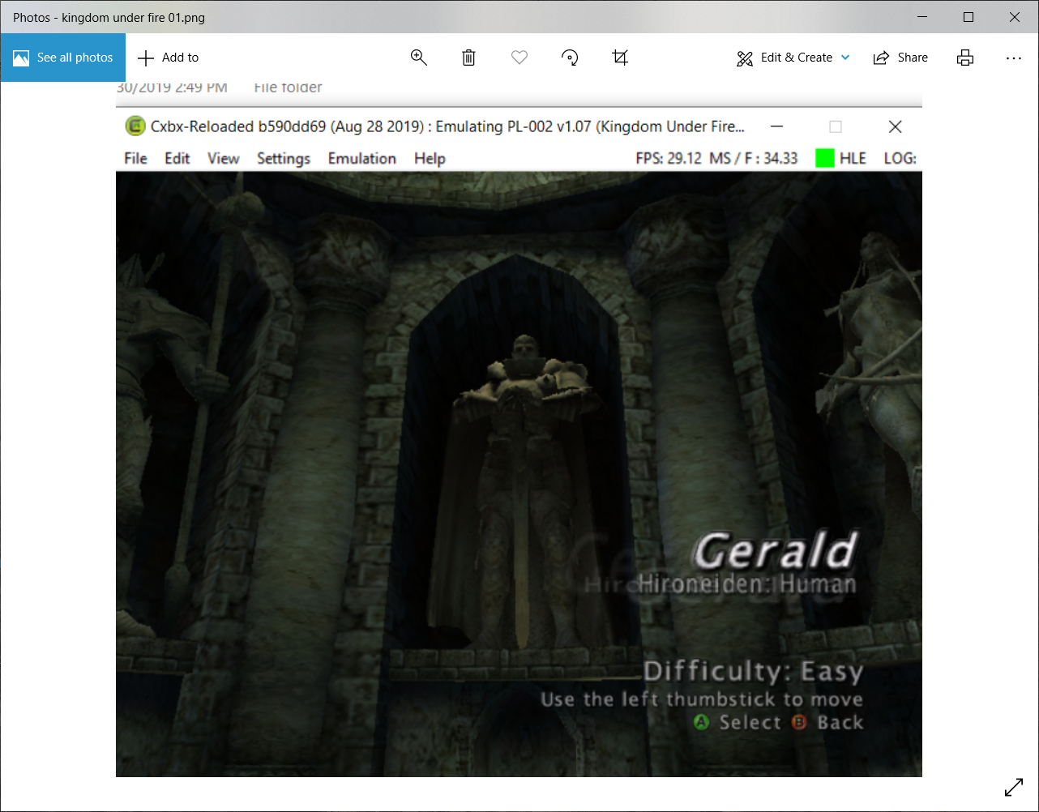Click the red B Back prompt in the picture
Screen dimensions: 1039x812
point(827,722)
